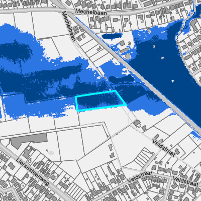201x201 pixels.
Task: Click the vertically rotated Mechelbaan road label
Action: (x=69, y=26)
